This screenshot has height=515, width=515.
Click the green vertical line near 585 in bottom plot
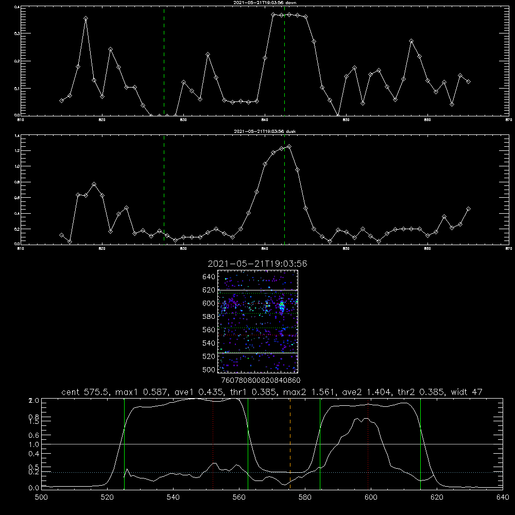(x=320, y=444)
